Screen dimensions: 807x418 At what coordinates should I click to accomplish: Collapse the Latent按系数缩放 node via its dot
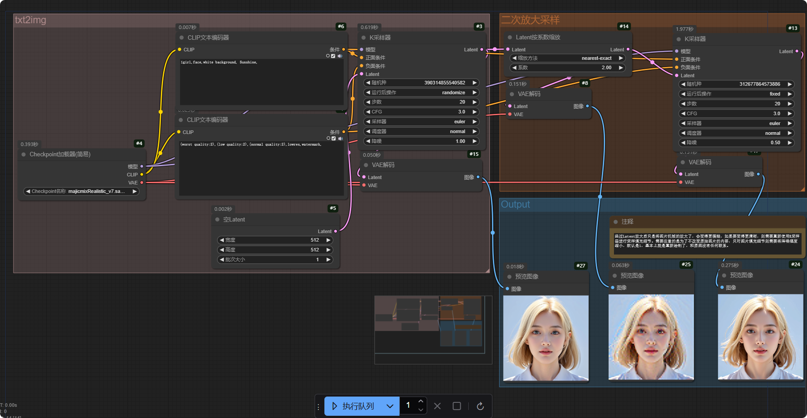click(x=510, y=38)
